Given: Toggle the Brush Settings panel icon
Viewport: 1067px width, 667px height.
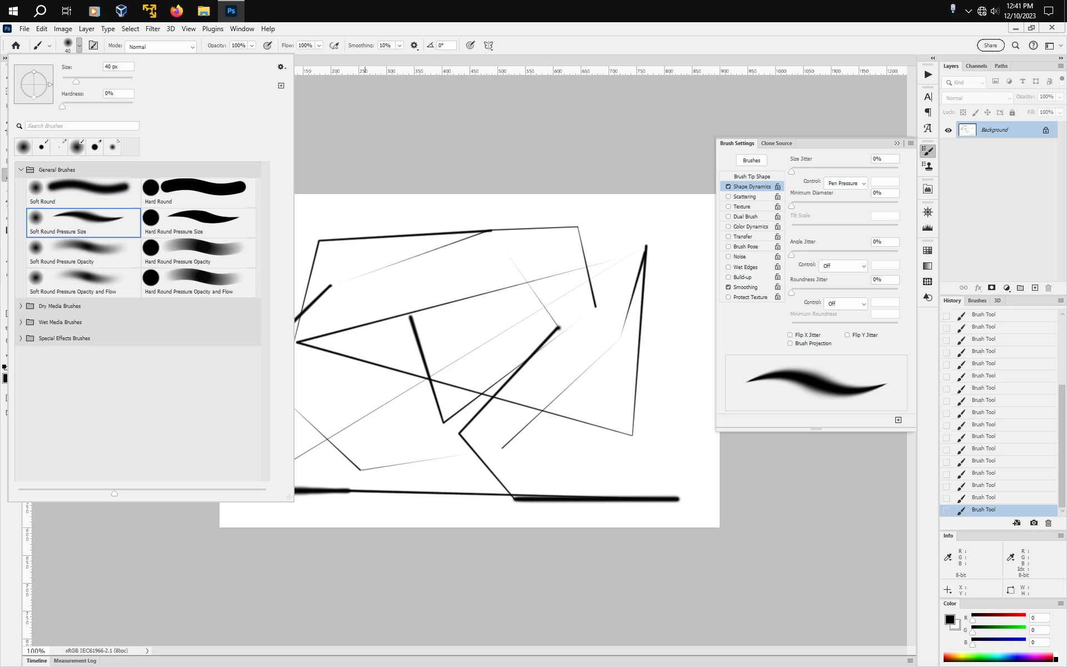Looking at the screenshot, I should point(93,46).
